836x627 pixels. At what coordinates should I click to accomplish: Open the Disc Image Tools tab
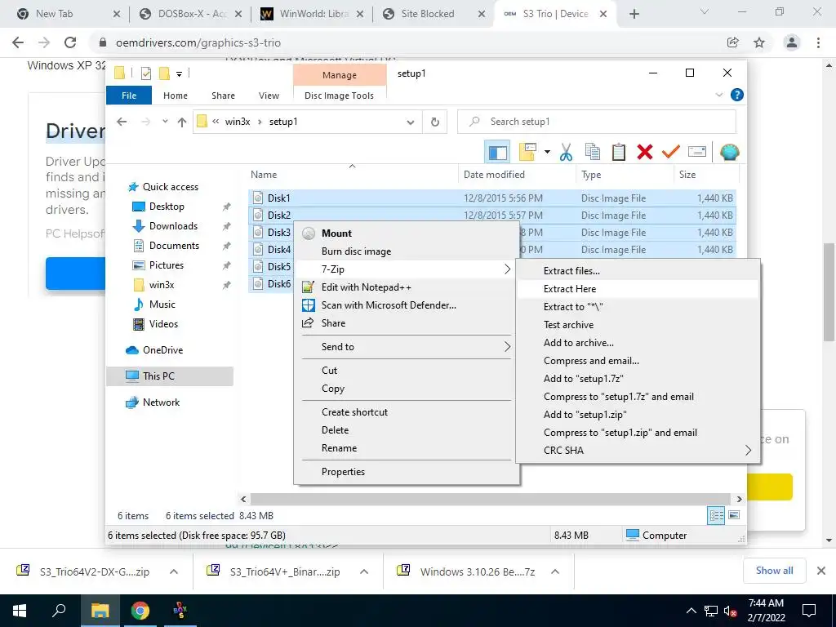pos(339,96)
